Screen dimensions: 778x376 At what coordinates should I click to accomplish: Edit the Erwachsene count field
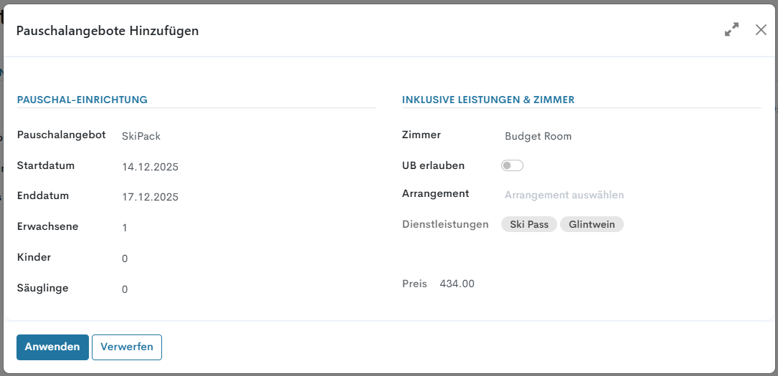click(x=125, y=228)
